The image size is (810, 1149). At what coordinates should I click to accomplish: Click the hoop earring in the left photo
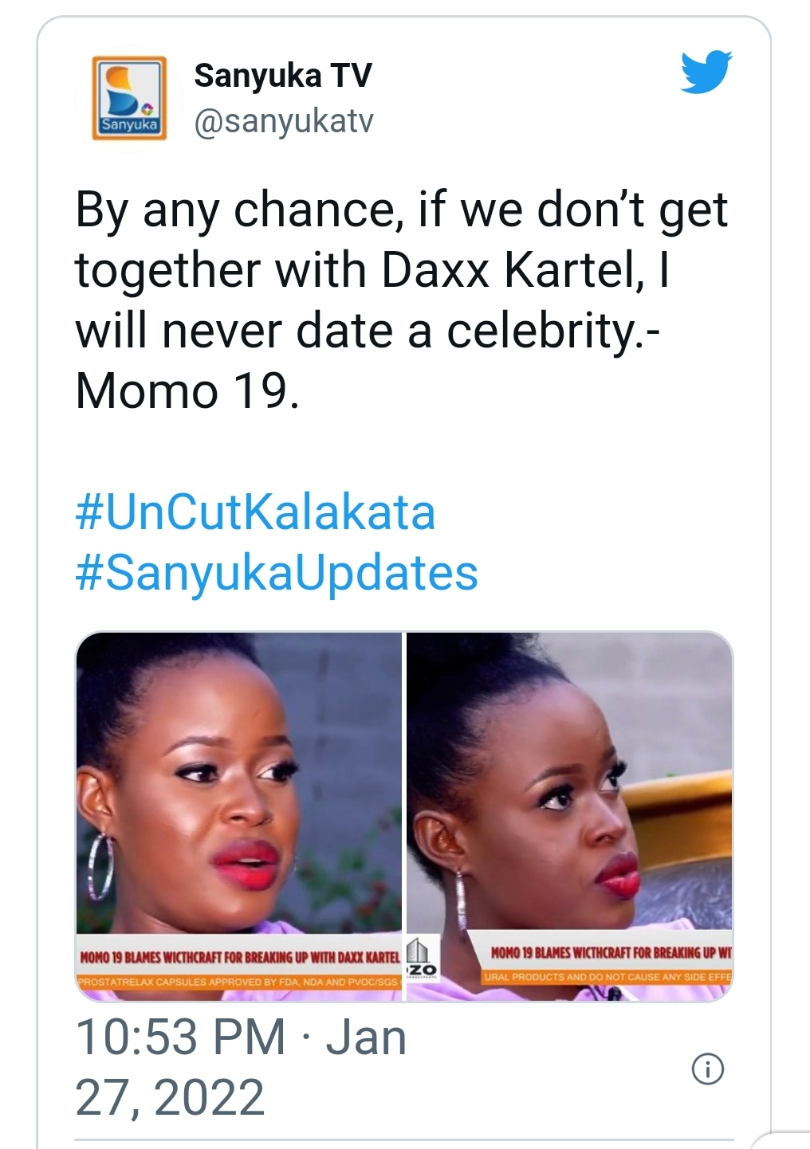click(x=101, y=867)
